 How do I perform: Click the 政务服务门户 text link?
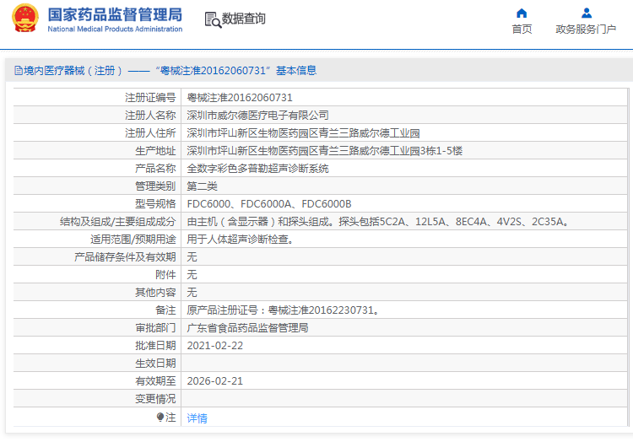tap(586, 29)
